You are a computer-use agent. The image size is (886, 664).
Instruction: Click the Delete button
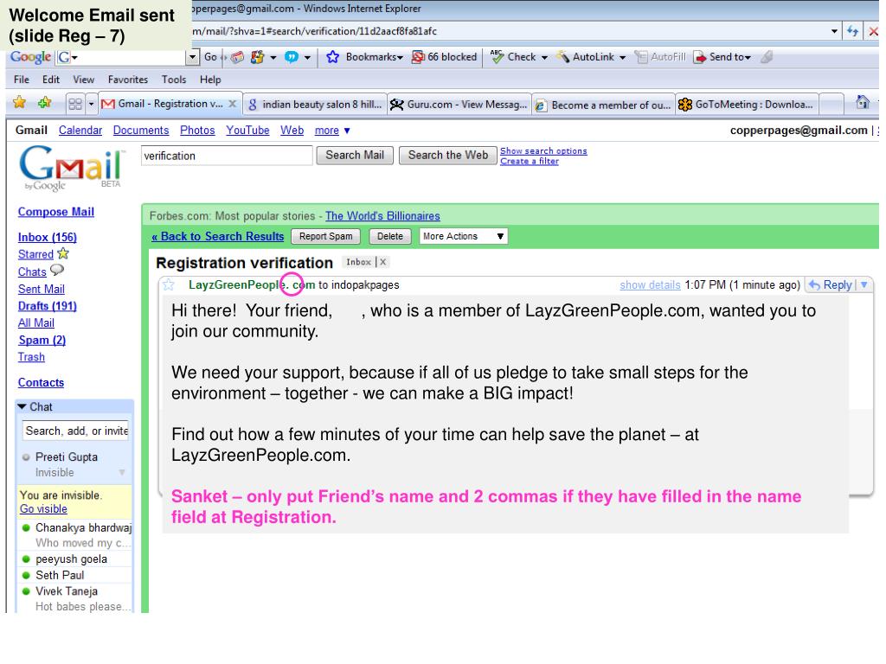pos(390,236)
